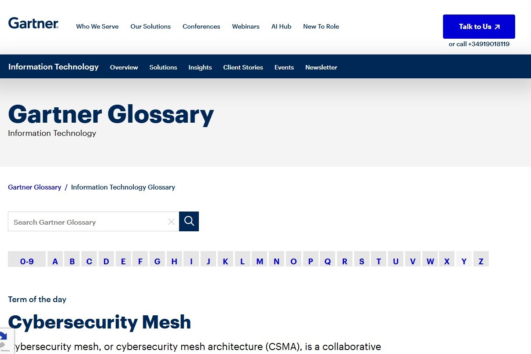
Task: Expand the Our Solutions menu
Action: [x=150, y=26]
